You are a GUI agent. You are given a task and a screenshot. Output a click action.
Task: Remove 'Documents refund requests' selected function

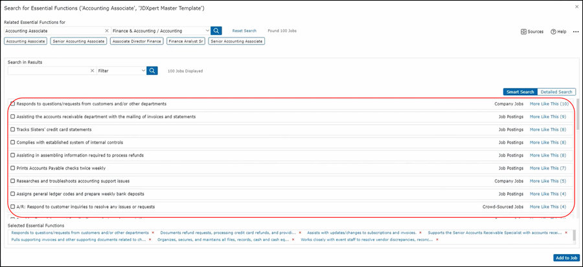point(300,232)
